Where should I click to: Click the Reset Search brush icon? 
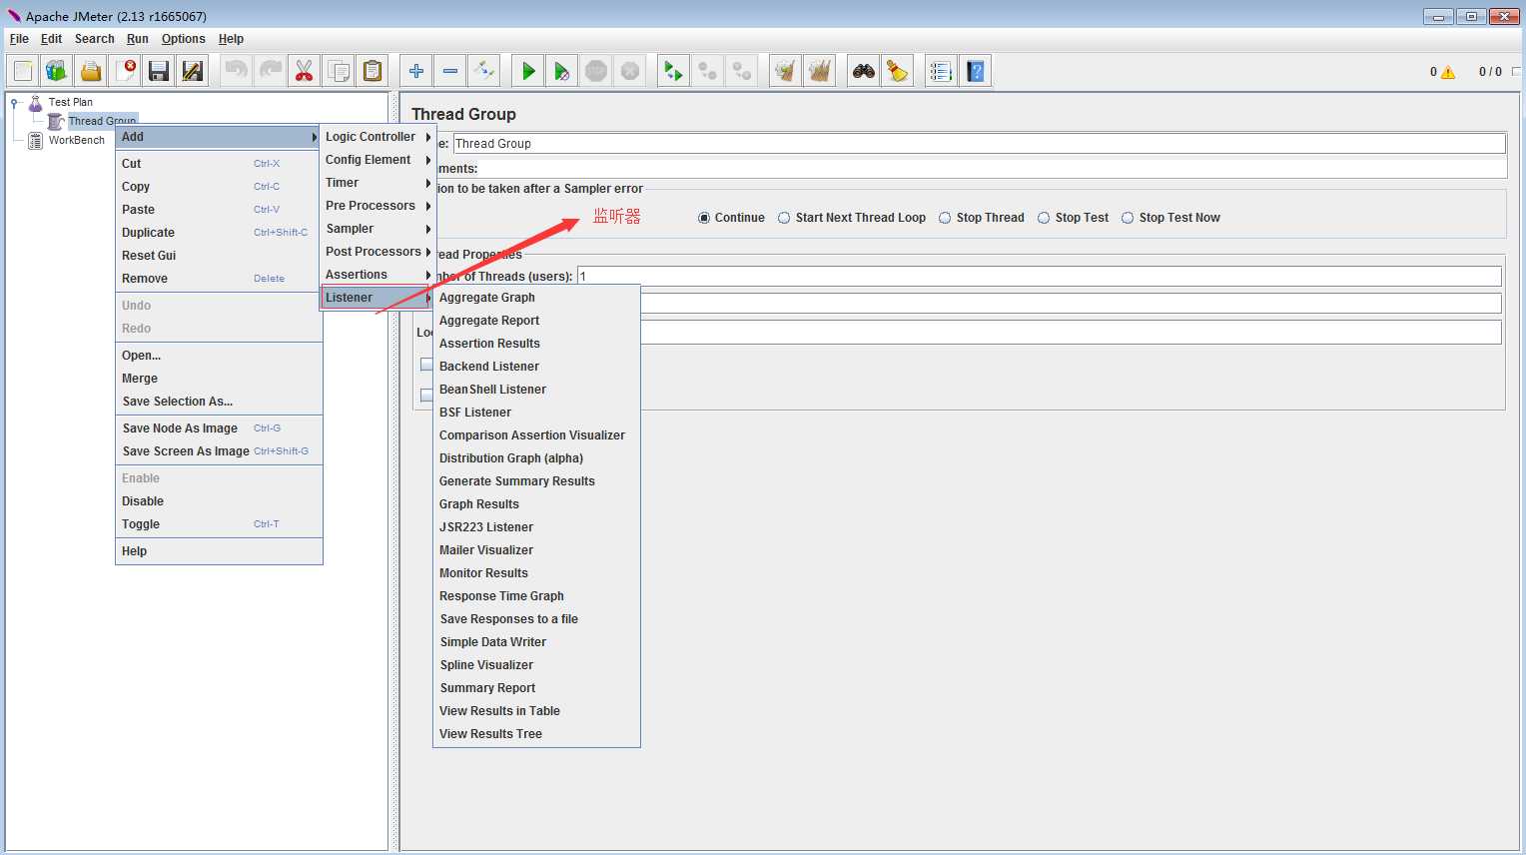pyautogui.click(x=898, y=71)
